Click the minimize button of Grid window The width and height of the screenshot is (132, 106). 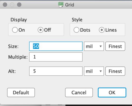(12, 4)
